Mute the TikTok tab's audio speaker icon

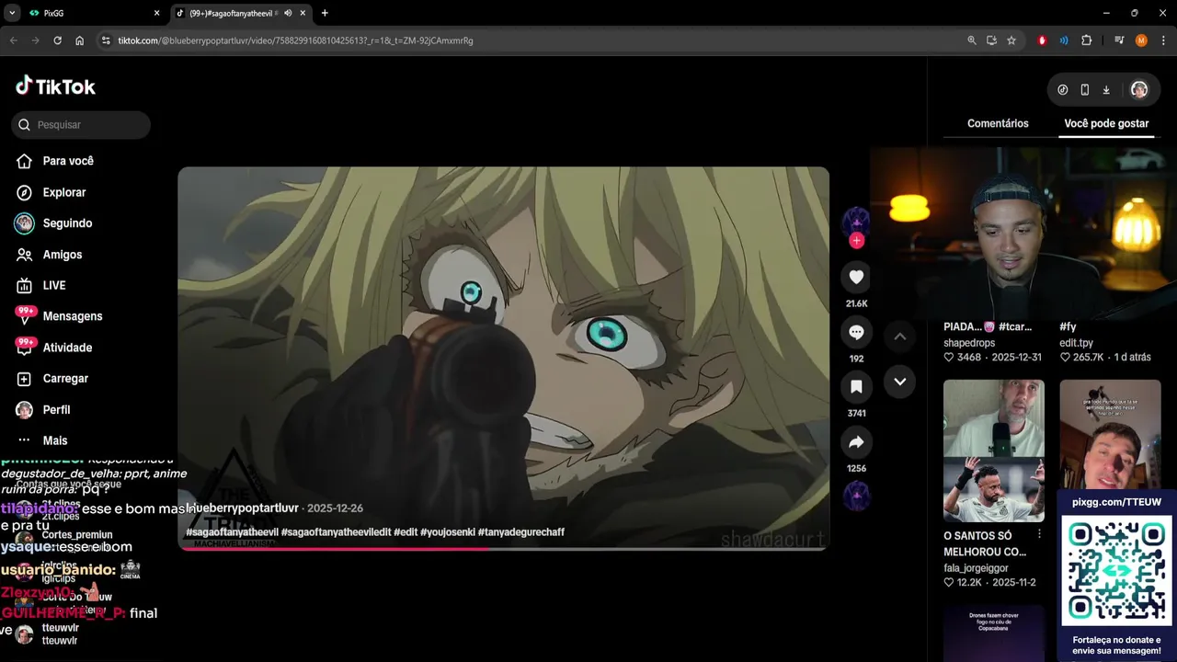pyautogui.click(x=289, y=13)
